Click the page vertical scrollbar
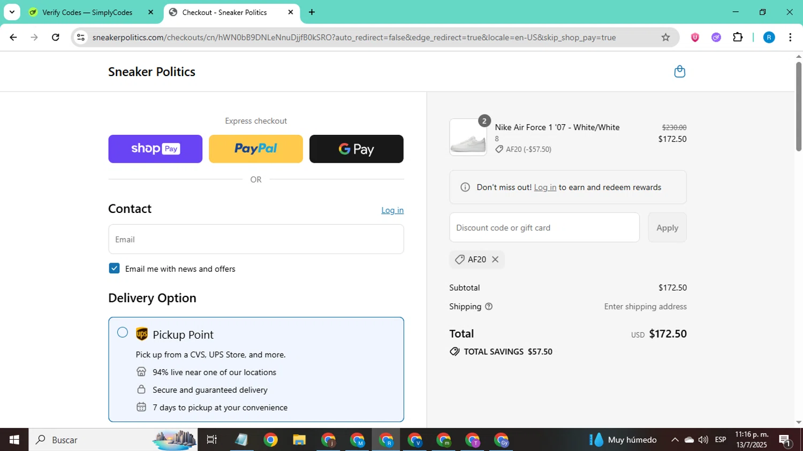Screen dimensions: 803x451 point(798,107)
